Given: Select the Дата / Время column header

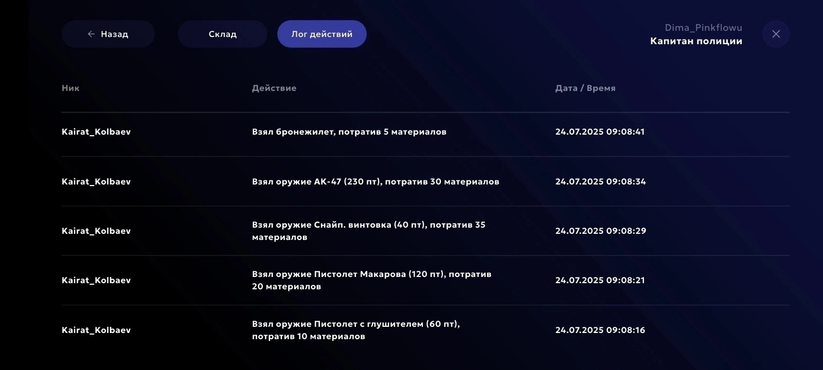Looking at the screenshot, I should [585, 88].
